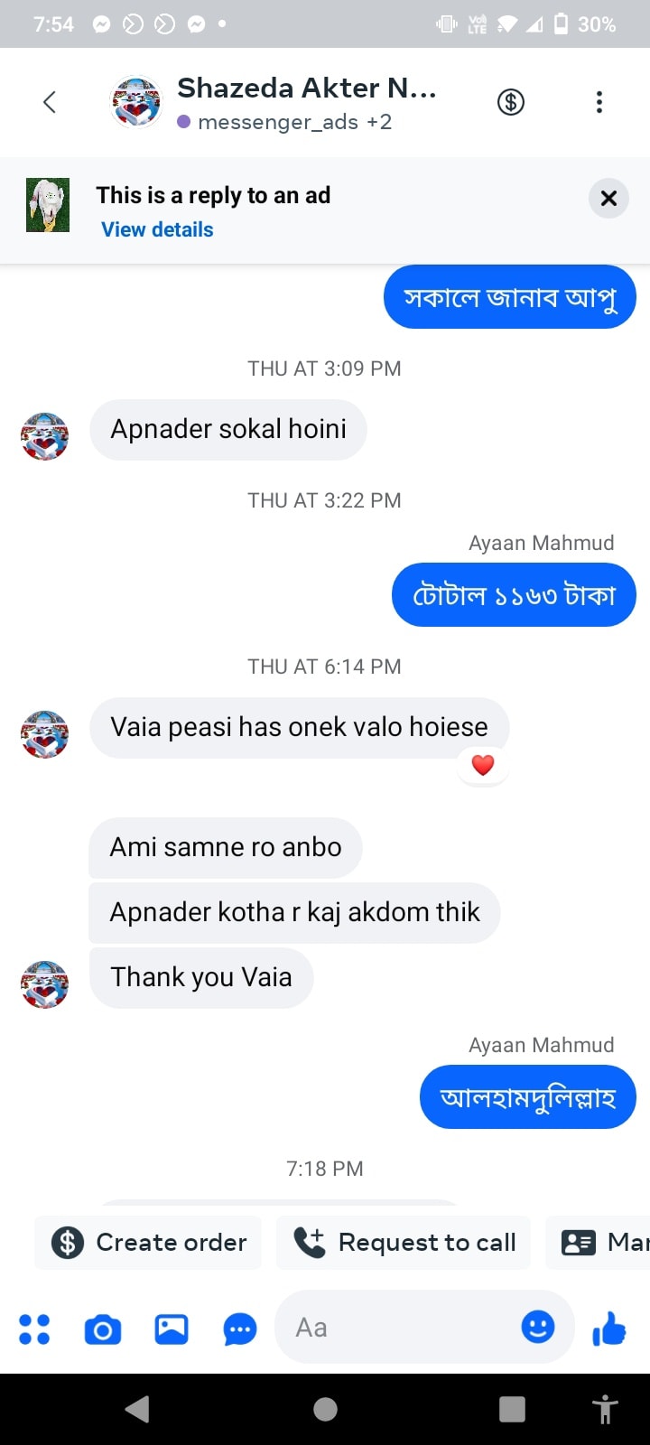Image resolution: width=650 pixels, height=1445 pixels.
Task: Tap the Android home navigation button
Action: click(325, 1409)
